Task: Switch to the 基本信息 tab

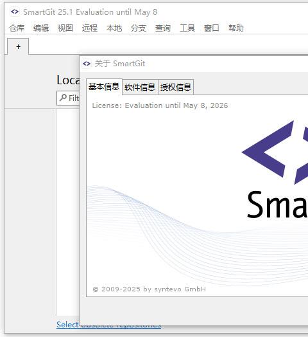Action: [x=104, y=87]
